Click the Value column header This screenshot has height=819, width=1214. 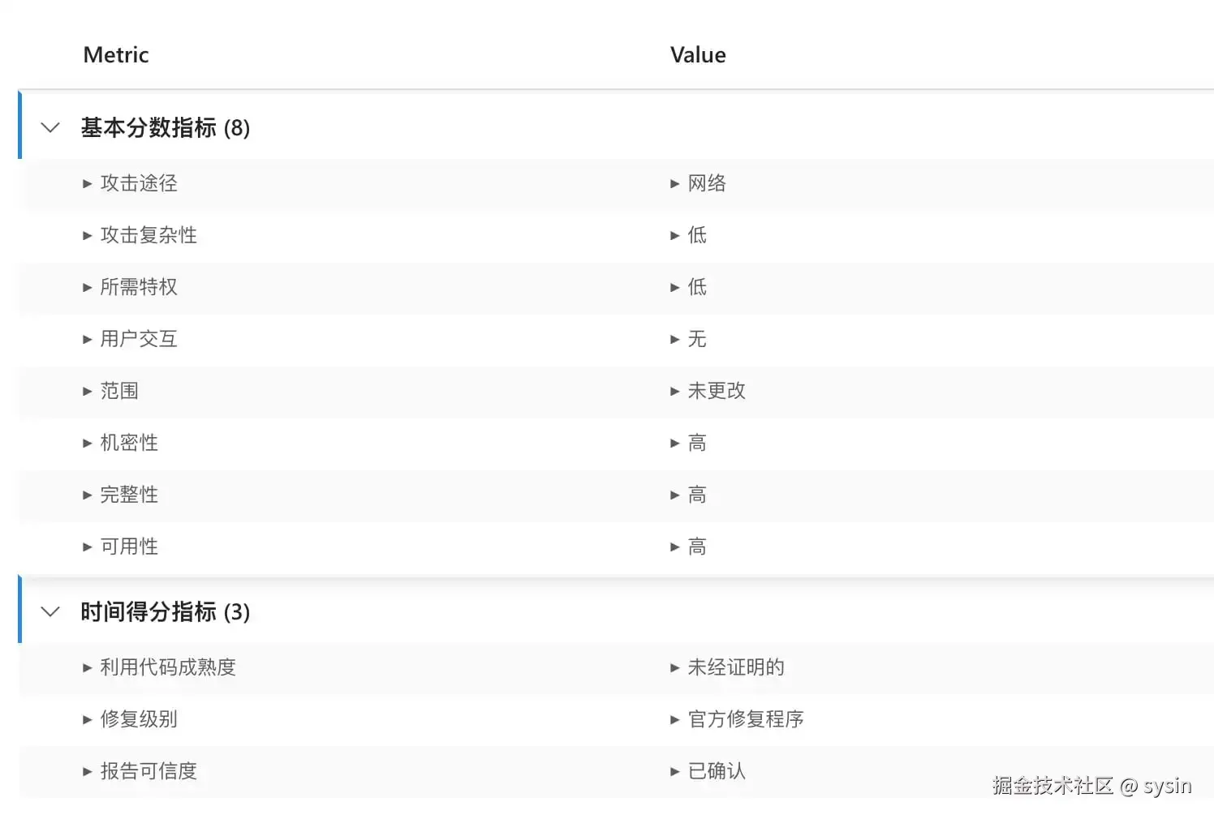pyautogui.click(x=698, y=55)
